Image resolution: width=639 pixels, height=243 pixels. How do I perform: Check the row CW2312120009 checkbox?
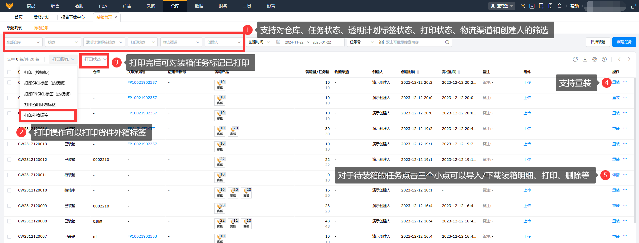click(9, 206)
